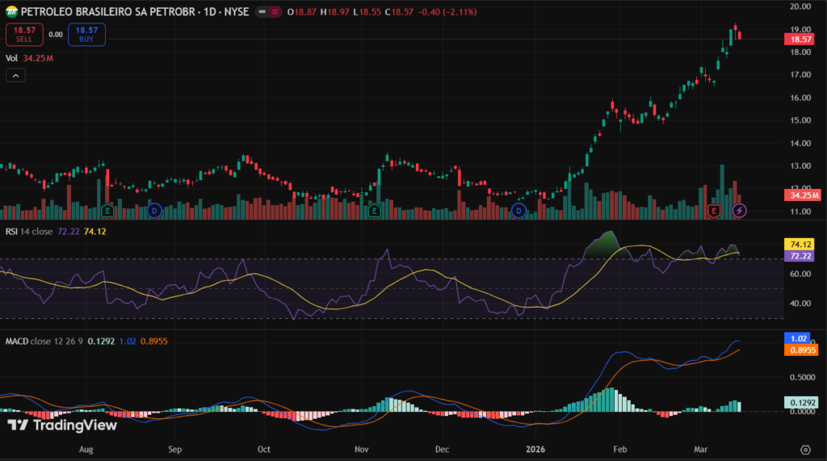Viewport: 827px width, 461px height.
Task: Collapse the indicator legend with chevron
Action: [x=15, y=75]
